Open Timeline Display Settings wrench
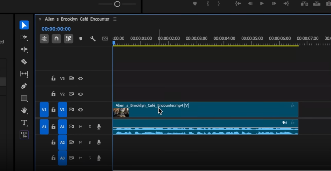 (x=93, y=39)
